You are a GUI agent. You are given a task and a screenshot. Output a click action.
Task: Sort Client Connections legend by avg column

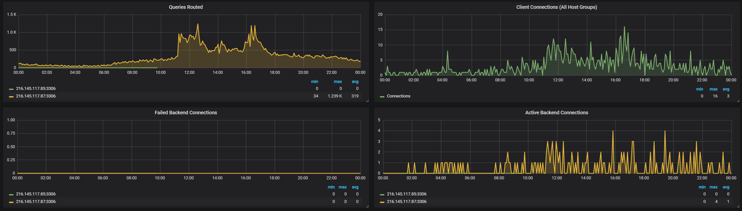pos(726,89)
